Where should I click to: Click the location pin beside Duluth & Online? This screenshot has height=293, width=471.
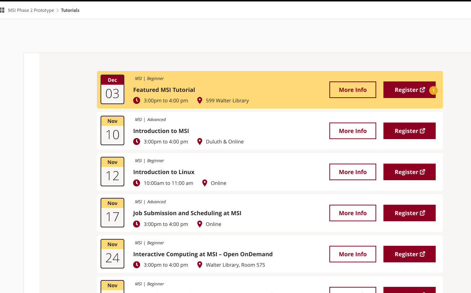[200, 142]
